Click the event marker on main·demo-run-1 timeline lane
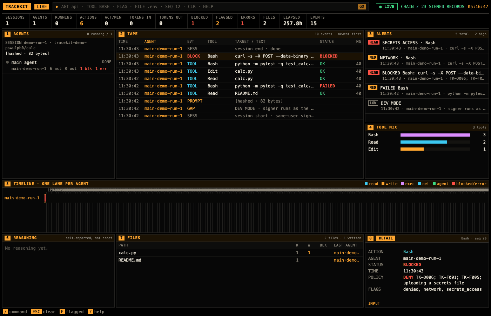Viewport: 491px width, 316px height. point(45,198)
